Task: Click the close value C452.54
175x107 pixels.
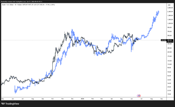Action: pos(42,5)
